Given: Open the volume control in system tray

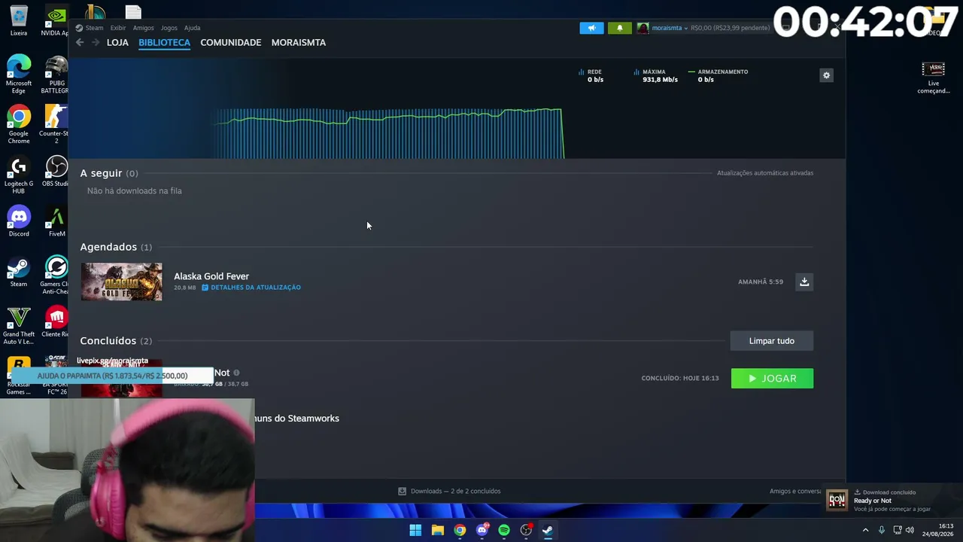Looking at the screenshot, I should click(910, 530).
